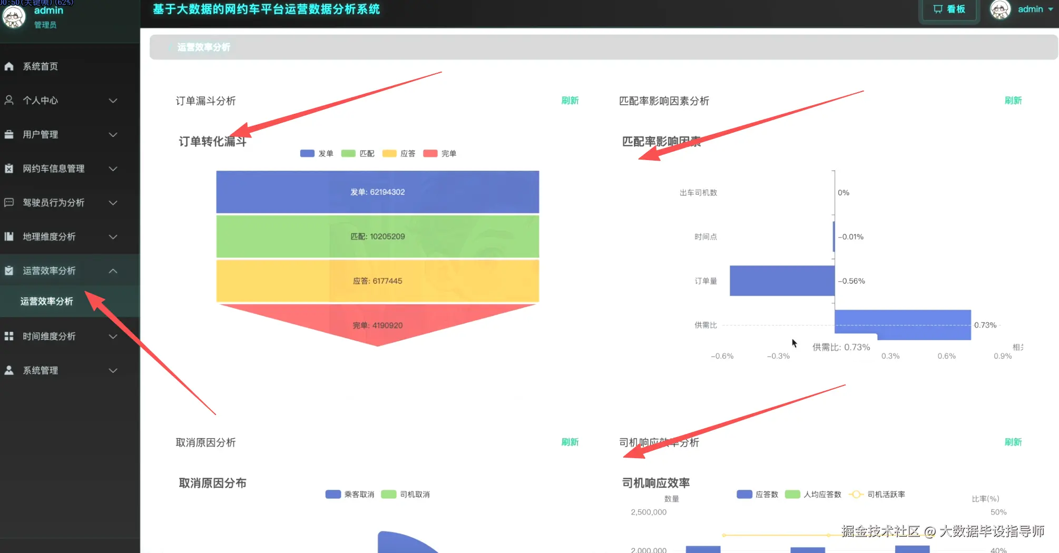Click the top-right admin avatar

(1000, 9)
